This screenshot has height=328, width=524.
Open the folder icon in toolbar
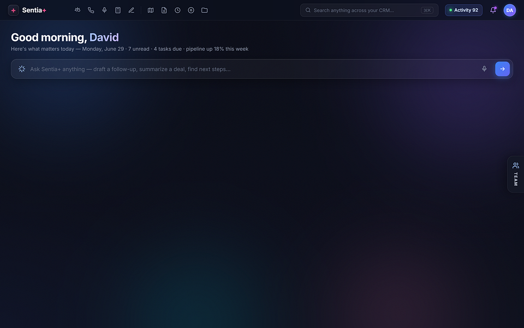205,10
